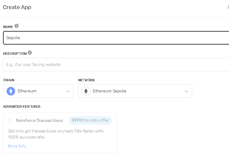
Task: Click the info icon next to NAME
Action: 17,26
